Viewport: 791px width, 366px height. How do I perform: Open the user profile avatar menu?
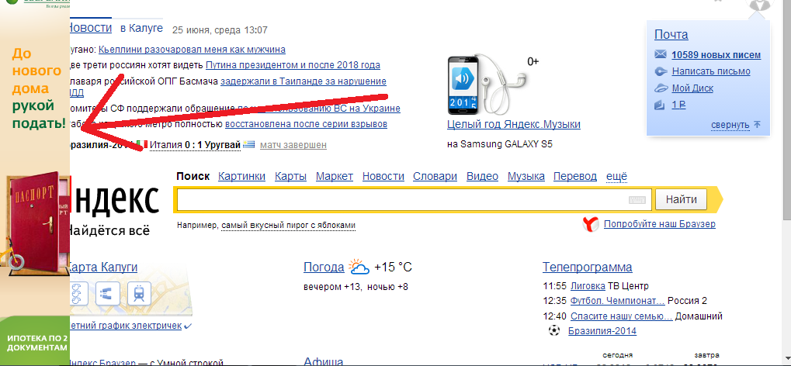759,6
